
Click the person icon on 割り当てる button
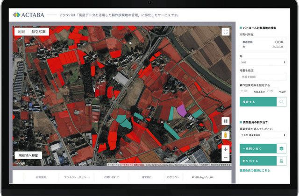tap(281, 161)
